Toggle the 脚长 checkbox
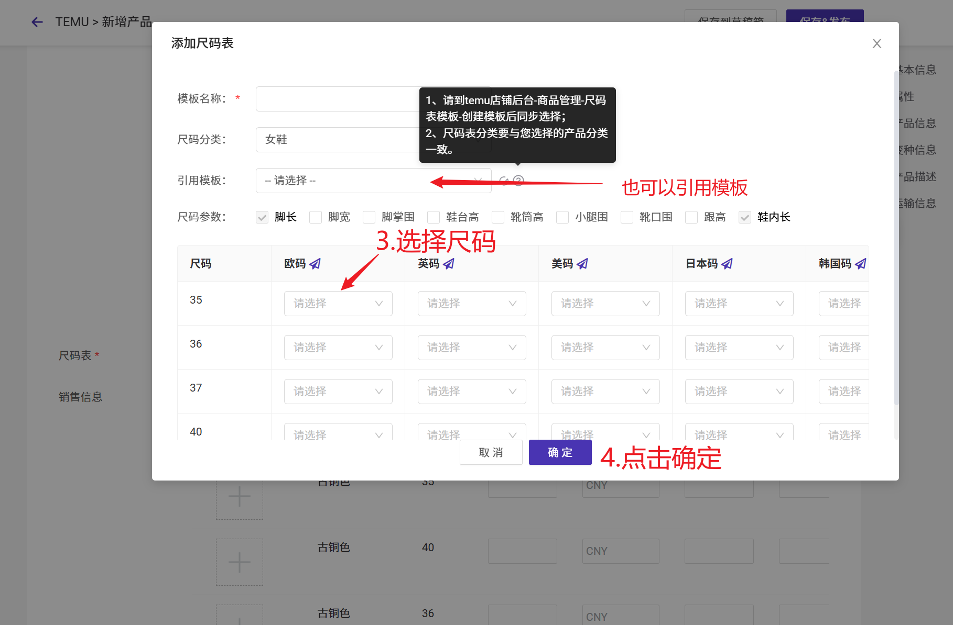The height and width of the screenshot is (625, 953). tap(262, 217)
